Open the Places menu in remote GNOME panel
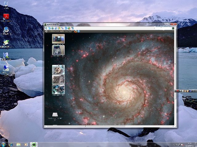 click(x=62, y=31)
